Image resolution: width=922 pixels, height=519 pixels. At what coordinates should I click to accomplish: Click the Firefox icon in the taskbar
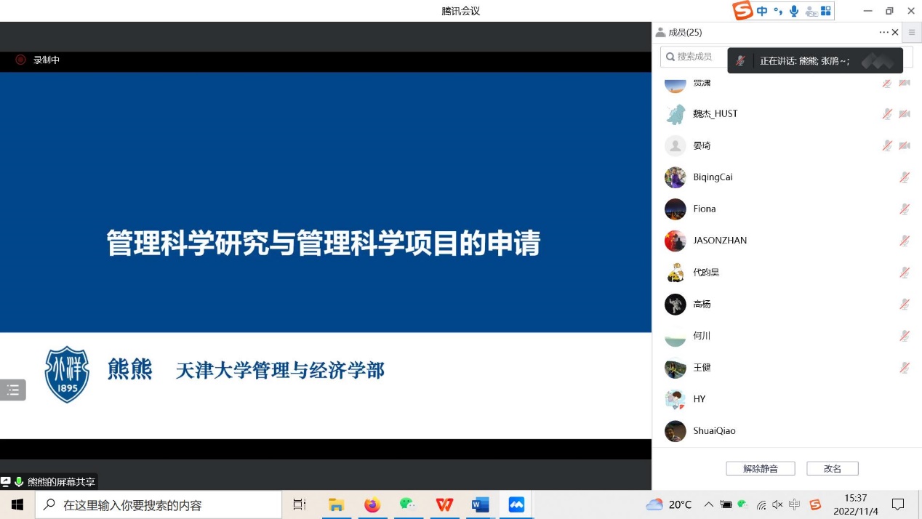point(372,504)
